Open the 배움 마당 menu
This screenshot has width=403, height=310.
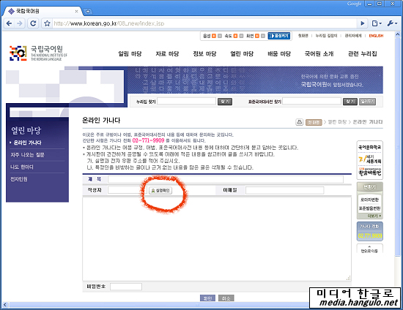(x=279, y=54)
